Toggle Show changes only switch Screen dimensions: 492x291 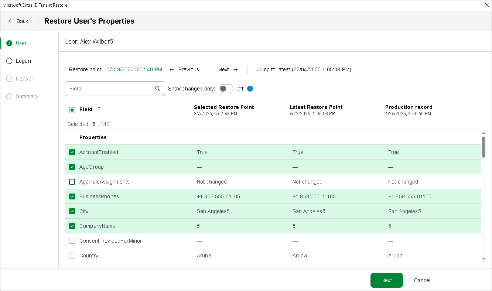click(226, 89)
